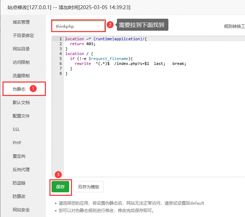Open the 防篡改 sidebar tab

click(x=19, y=197)
